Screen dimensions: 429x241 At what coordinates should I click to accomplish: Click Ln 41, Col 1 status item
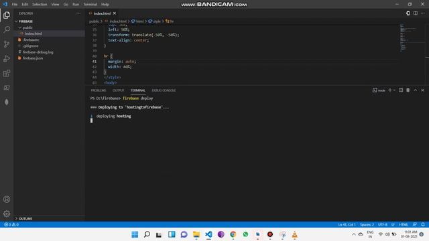click(347, 224)
